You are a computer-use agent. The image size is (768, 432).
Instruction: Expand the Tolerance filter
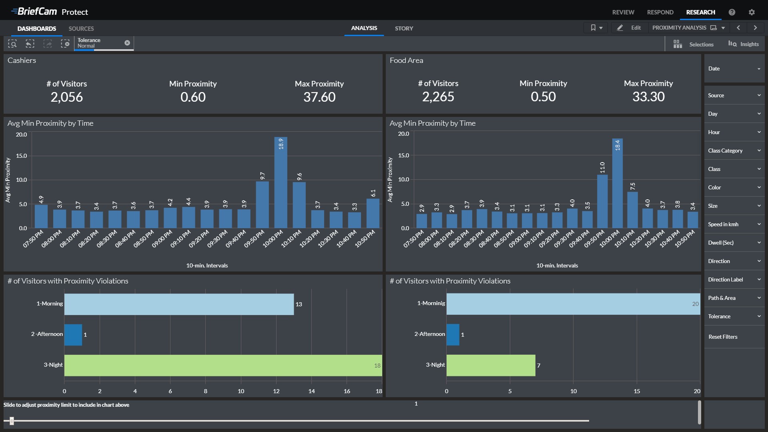pyautogui.click(x=734, y=316)
